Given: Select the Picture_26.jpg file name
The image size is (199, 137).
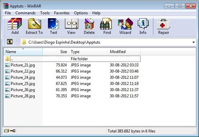Looking at the screenshot, I should pyautogui.click(x=23, y=90).
